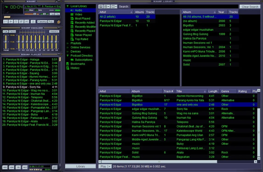Click the balance slider handle
Viewport: 263px width, 172px height.
[x=44, y=14]
